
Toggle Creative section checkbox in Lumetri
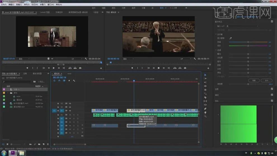[x=272, y=89]
